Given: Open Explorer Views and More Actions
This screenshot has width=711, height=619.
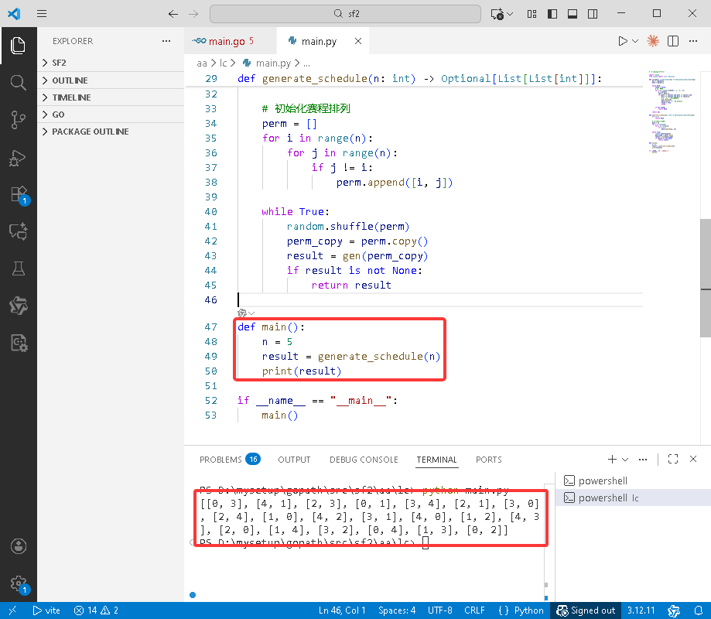Looking at the screenshot, I should pyautogui.click(x=166, y=41).
